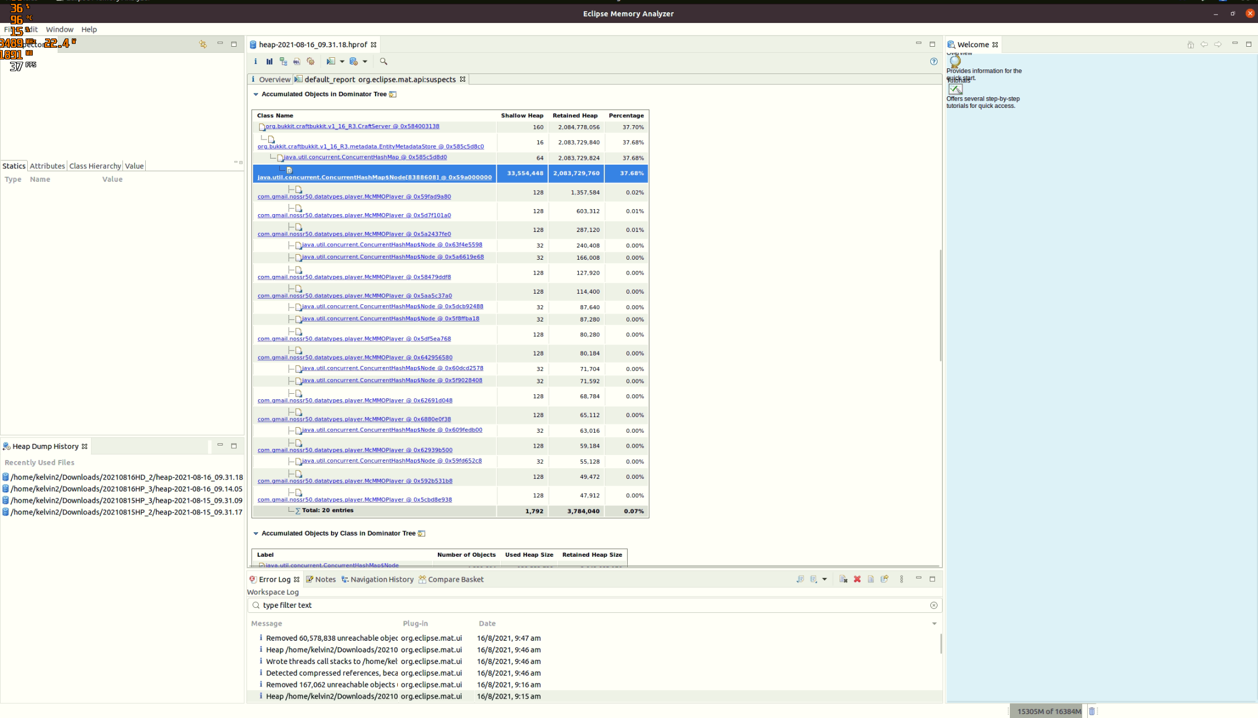1258x718 pixels.
Task: Switch to the Overview tab
Action: tap(270, 80)
